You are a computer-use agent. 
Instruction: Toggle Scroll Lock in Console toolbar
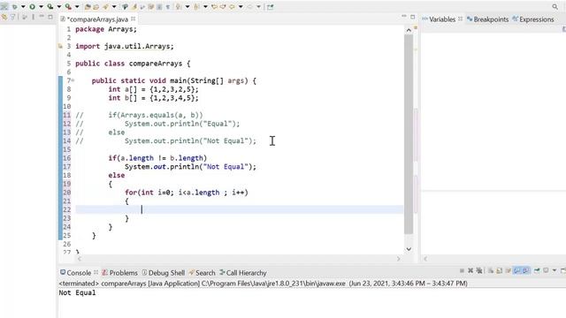click(x=499, y=270)
